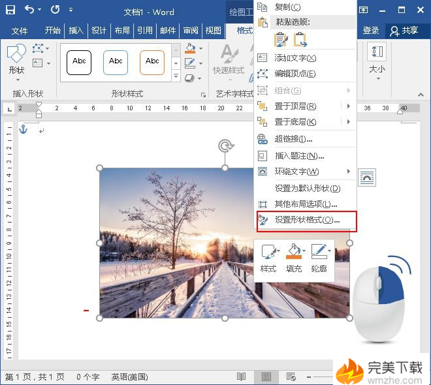This screenshot has height=385, width=431.
Task: Click the Shape Outline pen icon
Action: 190,63
